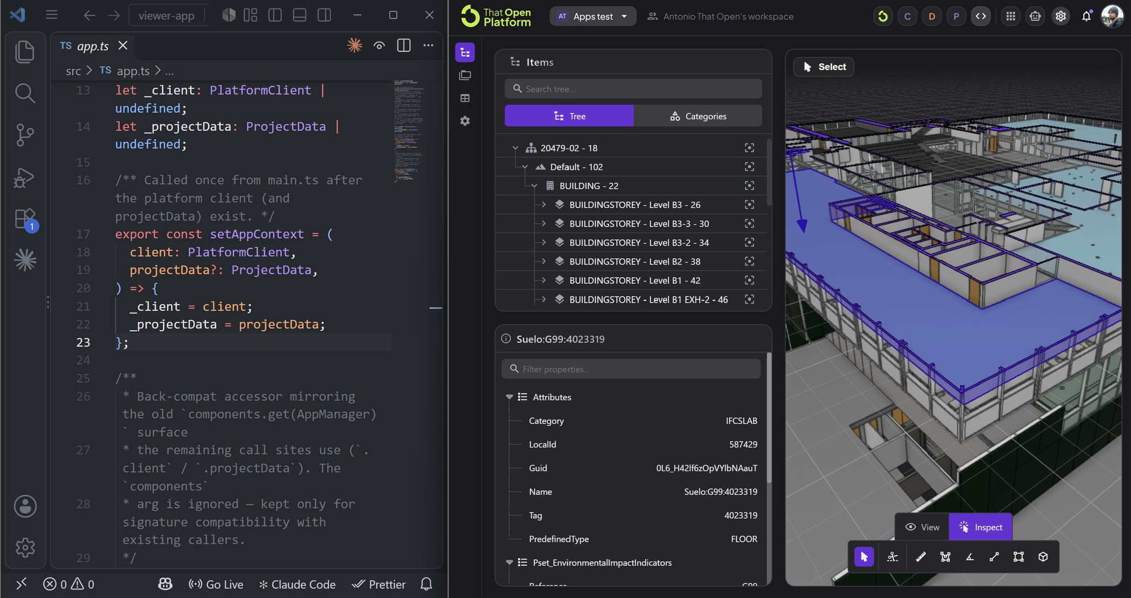
Task: Click the Search tree input field
Action: tap(633, 89)
